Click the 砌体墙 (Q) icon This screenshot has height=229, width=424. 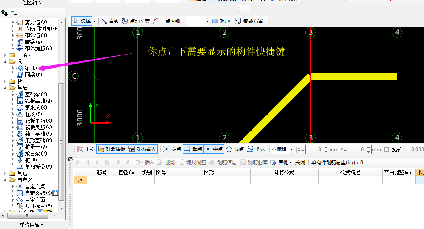click(x=20, y=35)
